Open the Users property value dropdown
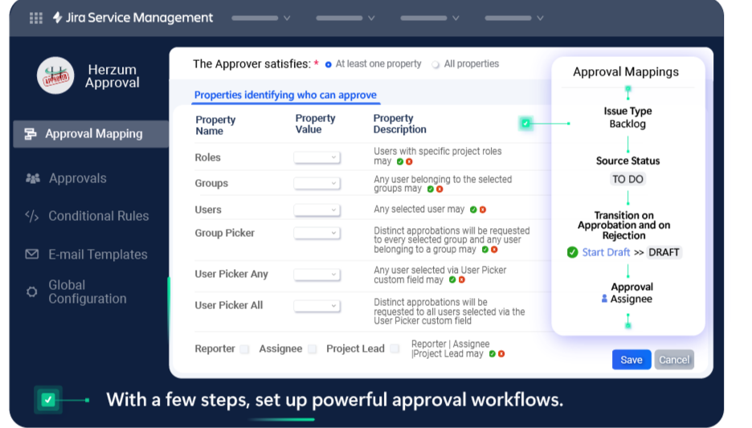Image resolution: width=752 pixels, height=428 pixels. pyautogui.click(x=317, y=210)
